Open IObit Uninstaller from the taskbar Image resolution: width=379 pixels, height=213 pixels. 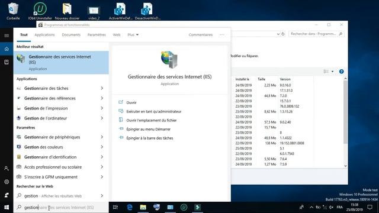pyautogui.click(x=184, y=207)
